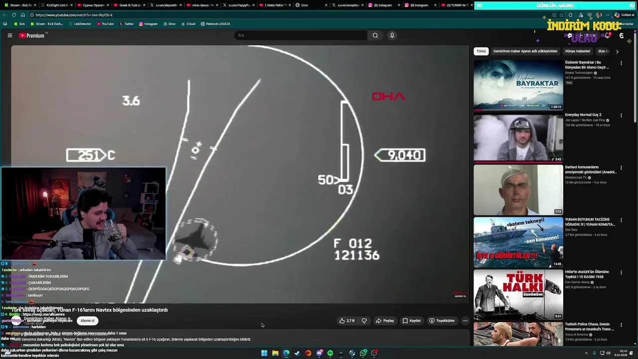Open the YouTube notifications bell
This screenshot has width=638, height=359.
pyautogui.click(x=607, y=35)
